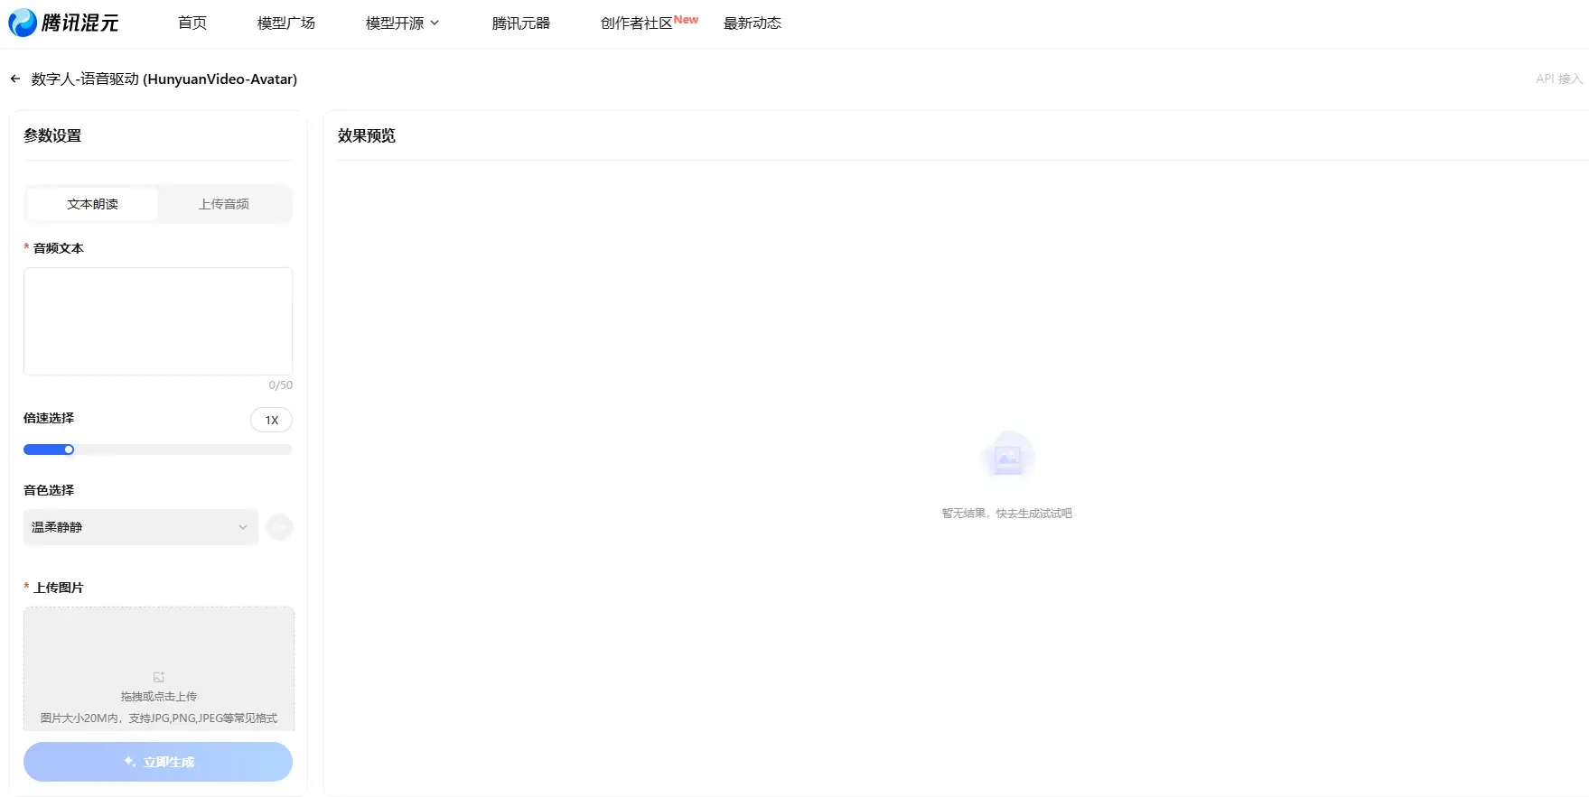Switch to the 文本朗读 mode
The height and width of the screenshot is (797, 1589).
(x=92, y=204)
